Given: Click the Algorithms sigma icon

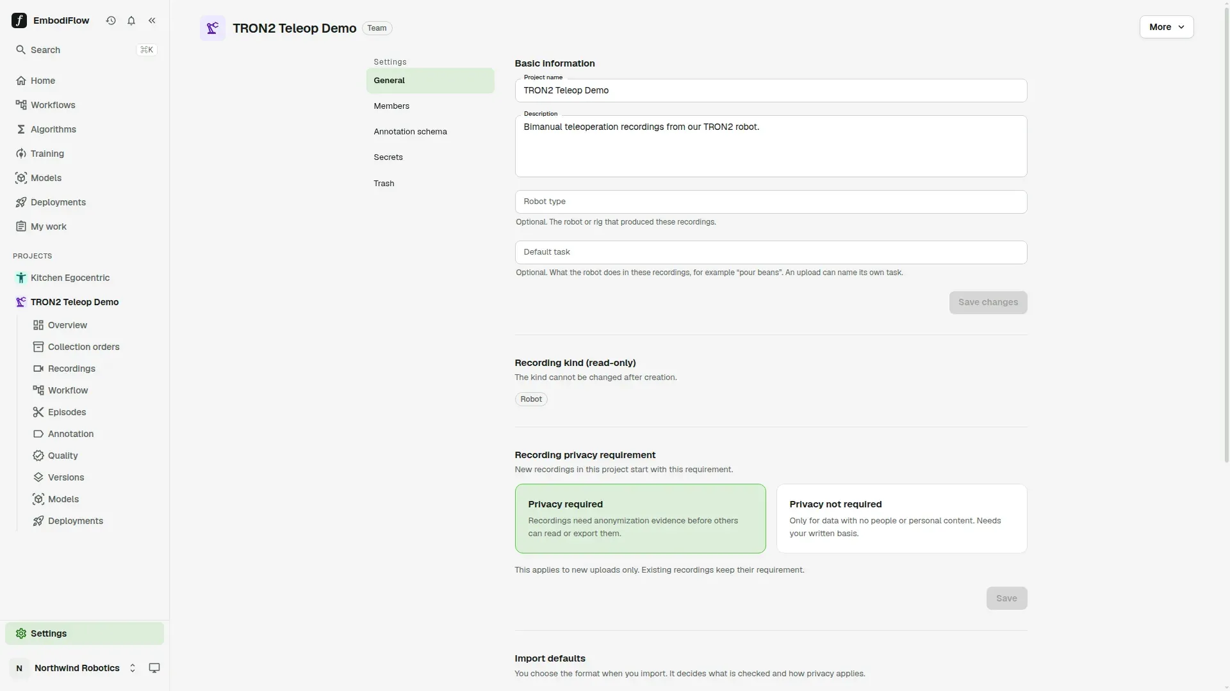Looking at the screenshot, I should (x=21, y=129).
